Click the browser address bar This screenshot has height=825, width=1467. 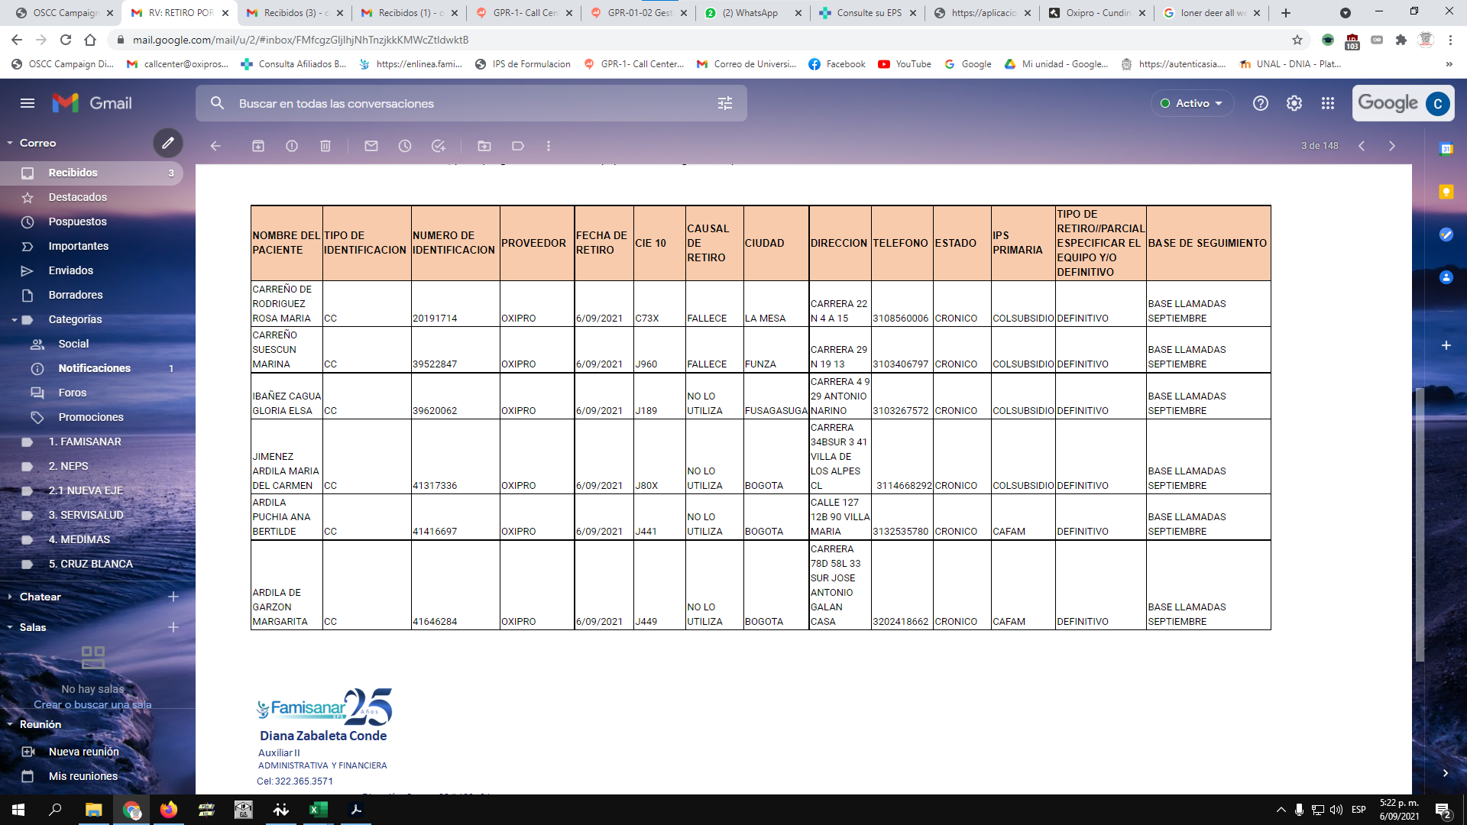703,40
